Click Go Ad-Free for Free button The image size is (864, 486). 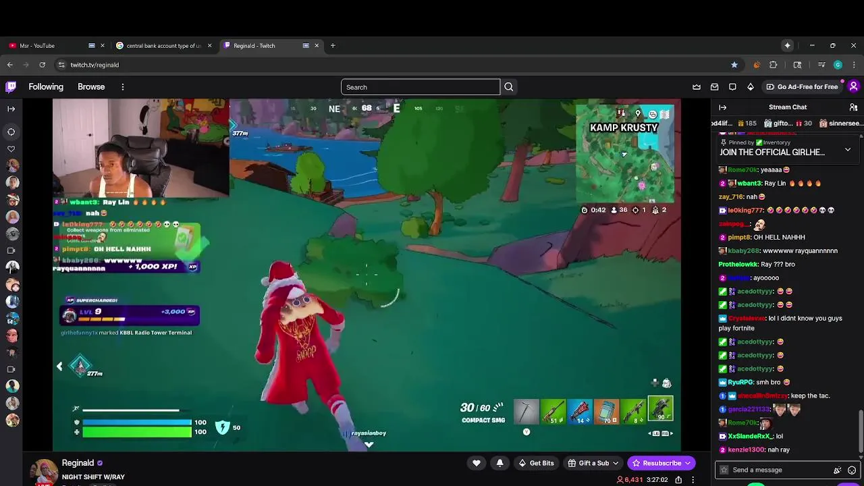[801, 86]
